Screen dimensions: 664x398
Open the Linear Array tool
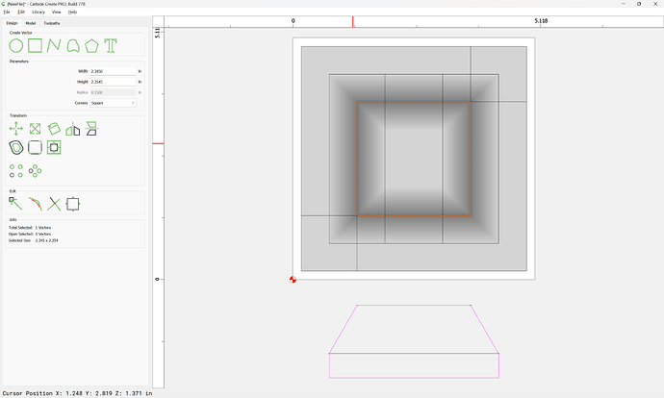[16, 171]
